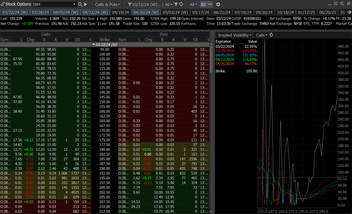Viewport: 352px width, 214px height.
Task: Sort by the Strike column header
Action: 105,40
